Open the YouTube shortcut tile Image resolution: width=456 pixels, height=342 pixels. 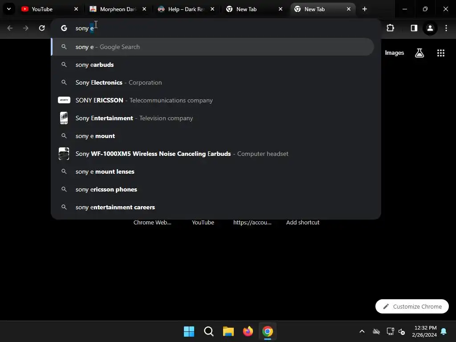(203, 223)
